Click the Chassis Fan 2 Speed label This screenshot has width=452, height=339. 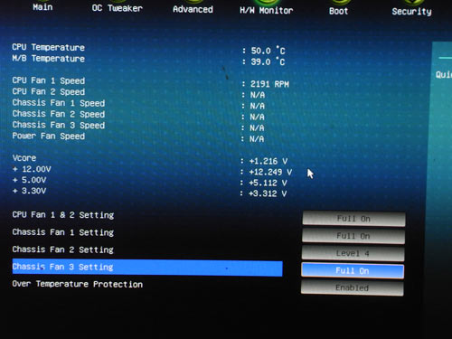click(59, 114)
